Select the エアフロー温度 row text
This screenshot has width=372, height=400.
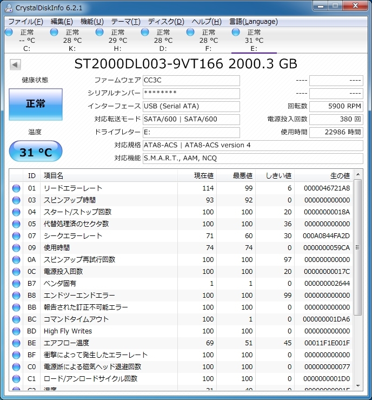[x=67, y=343]
